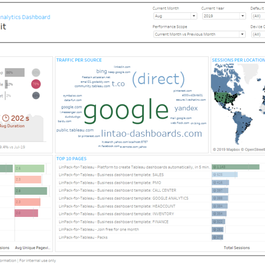Click '(direct)' in the traffic word cloud
The height and width of the screenshot is (265, 265).
[159, 79]
